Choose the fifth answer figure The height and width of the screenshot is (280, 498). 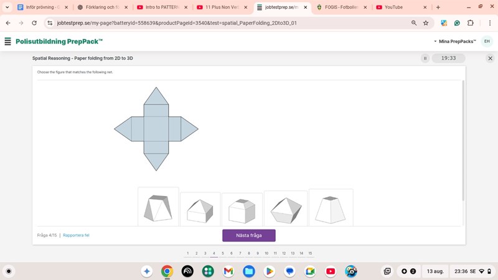331,207
